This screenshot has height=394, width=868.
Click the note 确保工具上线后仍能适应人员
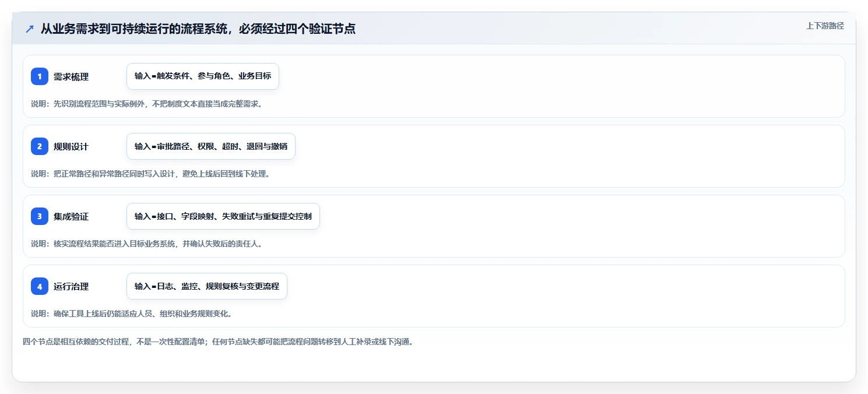click(x=132, y=314)
